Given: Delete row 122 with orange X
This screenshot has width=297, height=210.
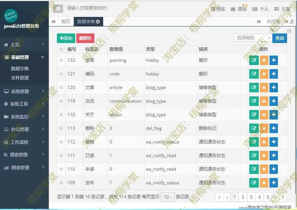Looking at the screenshot, I should point(264,60).
